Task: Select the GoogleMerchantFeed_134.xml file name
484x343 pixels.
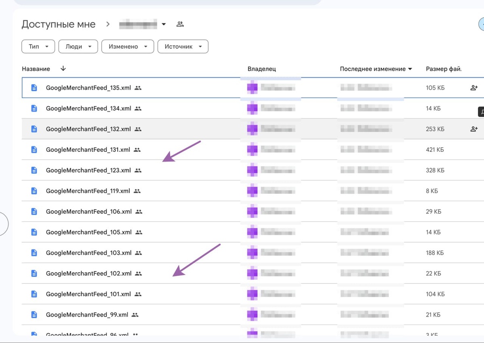Action: pos(88,108)
